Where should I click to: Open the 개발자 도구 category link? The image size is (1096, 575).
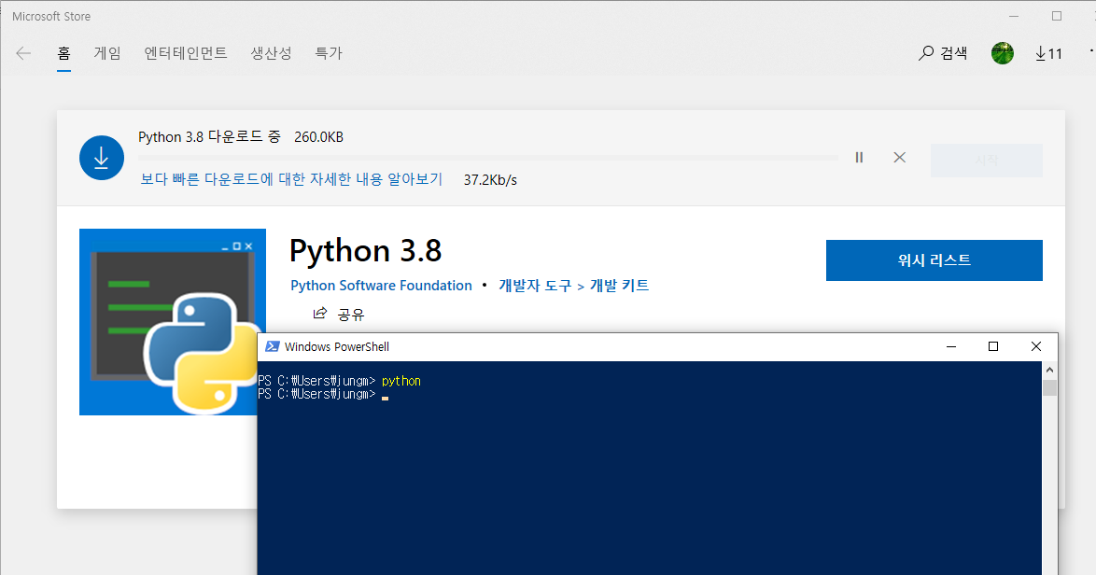tap(535, 285)
